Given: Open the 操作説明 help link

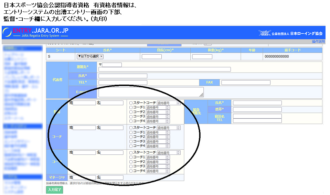Looking at the screenshot, I should [x=318, y=41].
